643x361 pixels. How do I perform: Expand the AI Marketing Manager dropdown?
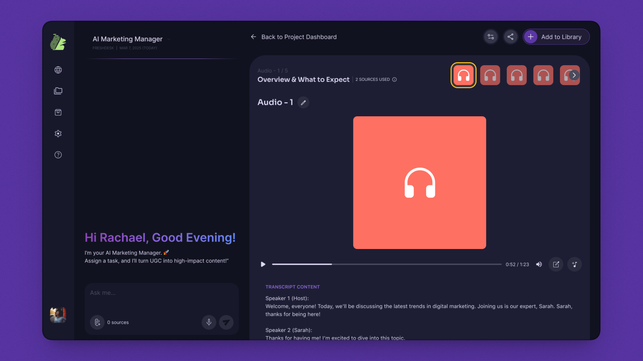point(169,39)
